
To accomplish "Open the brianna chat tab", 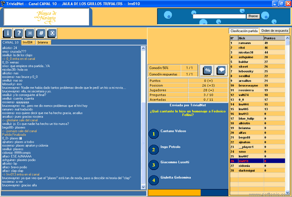I will pos(43,42).
